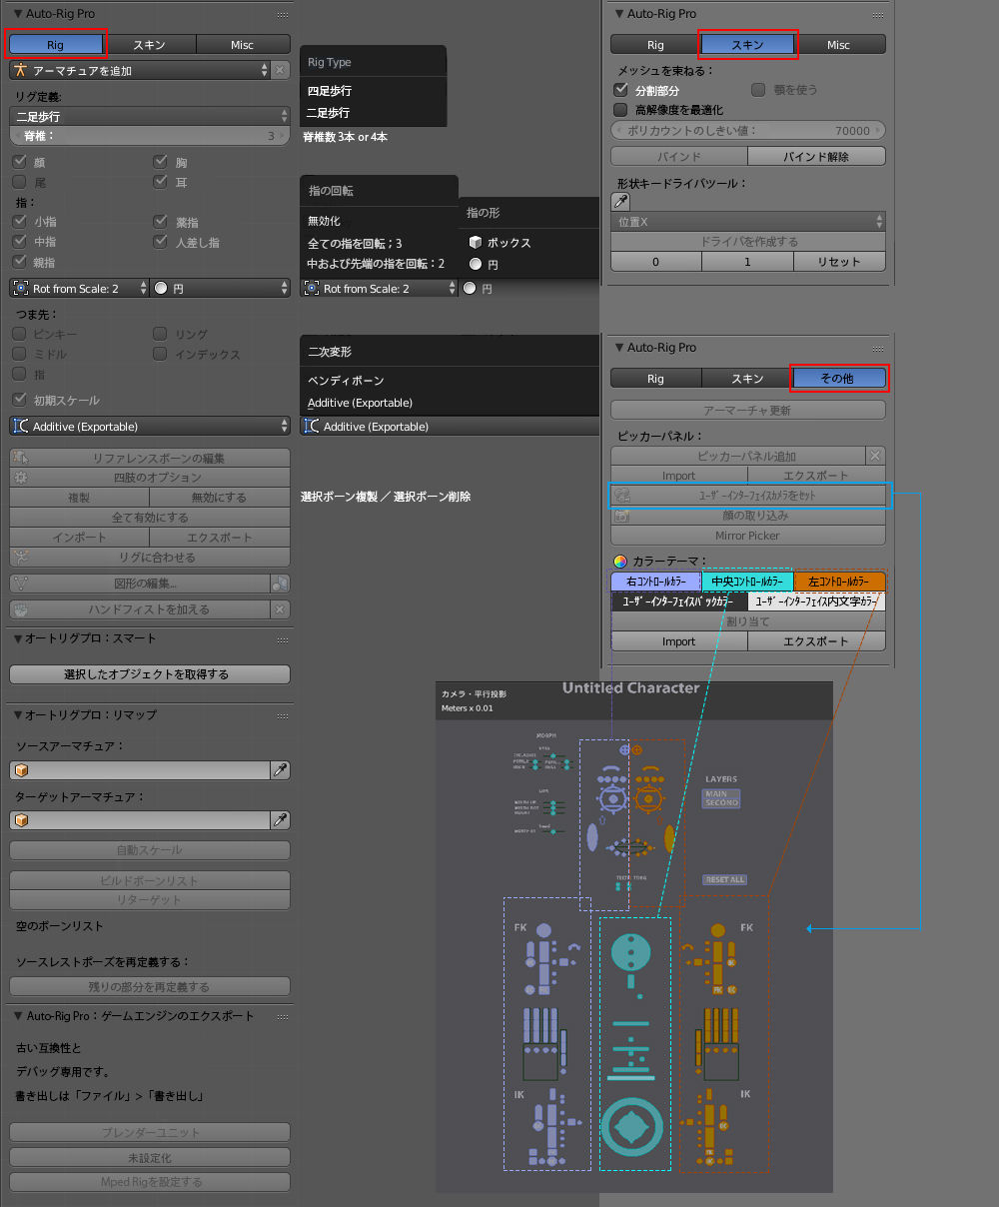Click the ソースアーマチュア input field
Viewport: 999px width, 1207px height.
140,770
